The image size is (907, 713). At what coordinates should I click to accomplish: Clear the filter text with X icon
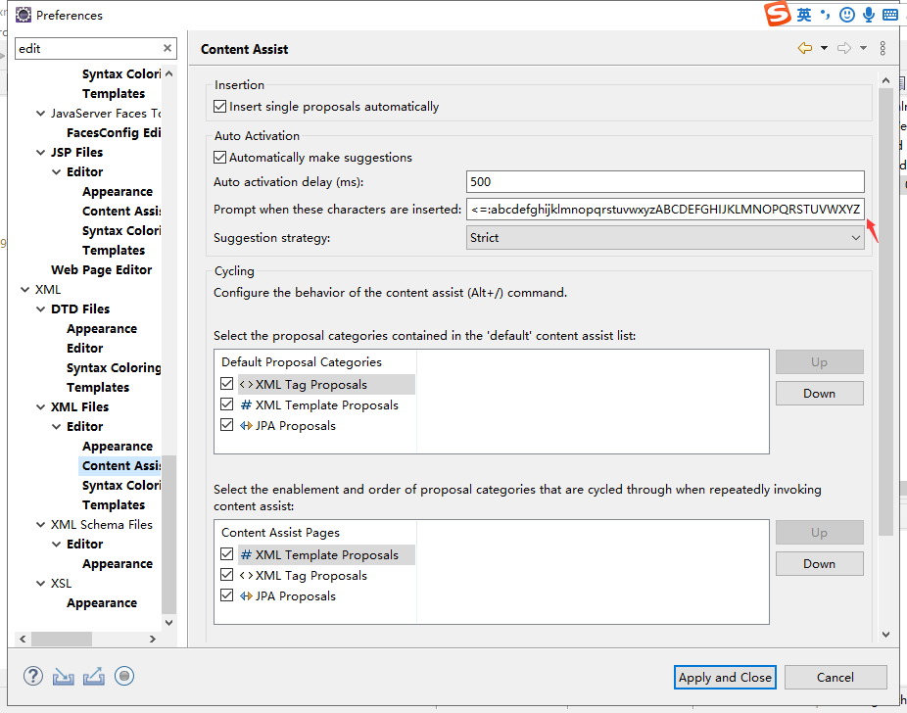167,48
